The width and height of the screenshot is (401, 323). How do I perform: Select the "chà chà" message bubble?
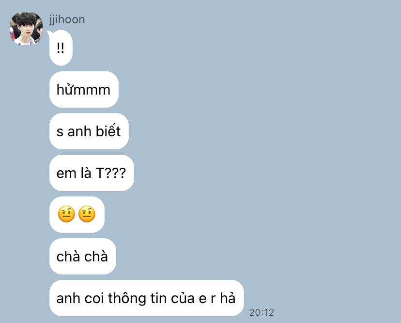[x=83, y=257]
